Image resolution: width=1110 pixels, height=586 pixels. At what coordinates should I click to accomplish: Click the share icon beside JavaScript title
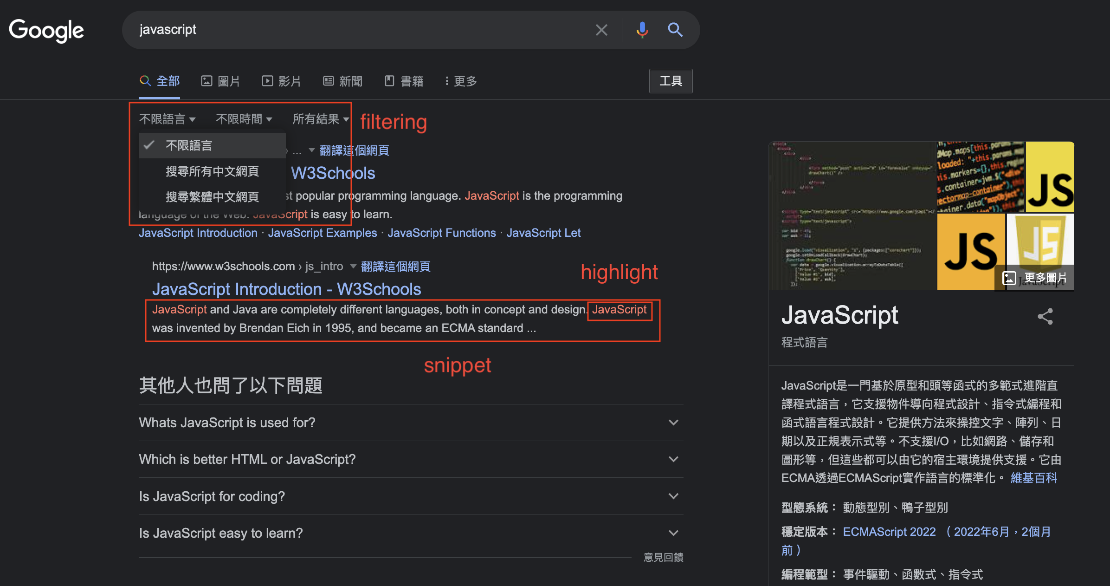(1045, 317)
